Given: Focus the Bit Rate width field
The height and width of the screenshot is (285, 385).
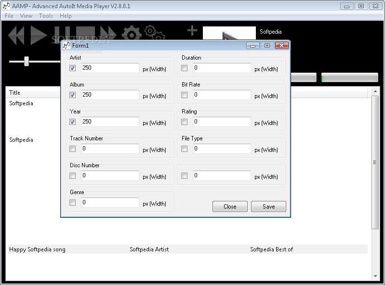Looking at the screenshot, I should (222, 95).
